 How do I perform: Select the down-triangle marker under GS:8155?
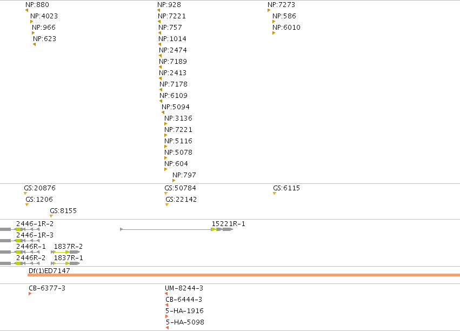51,216
